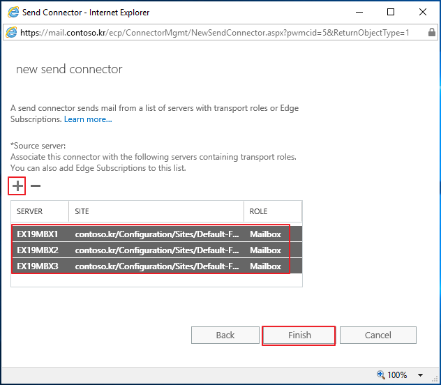
Task: Maximize the Send Connector window
Action: coord(391,12)
